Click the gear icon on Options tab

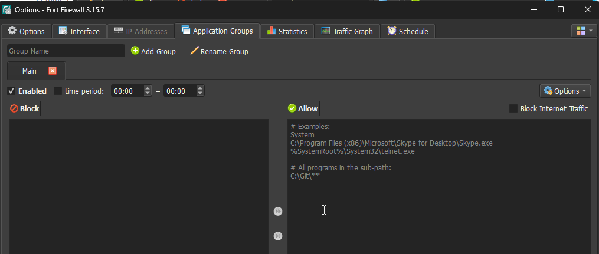tap(12, 31)
